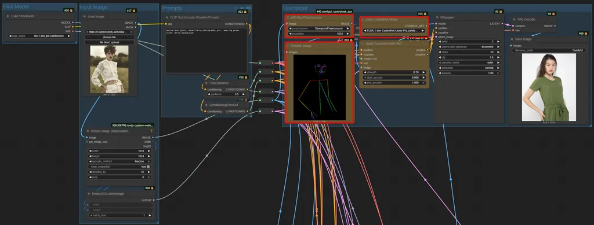Click CONTROL_NET output dot on Load ControlNet Model
This screenshot has width=594, height=225.
[427, 25]
